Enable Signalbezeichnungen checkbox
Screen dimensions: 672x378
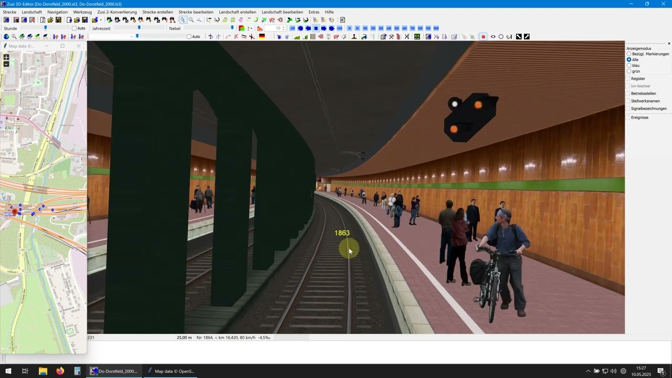628,109
